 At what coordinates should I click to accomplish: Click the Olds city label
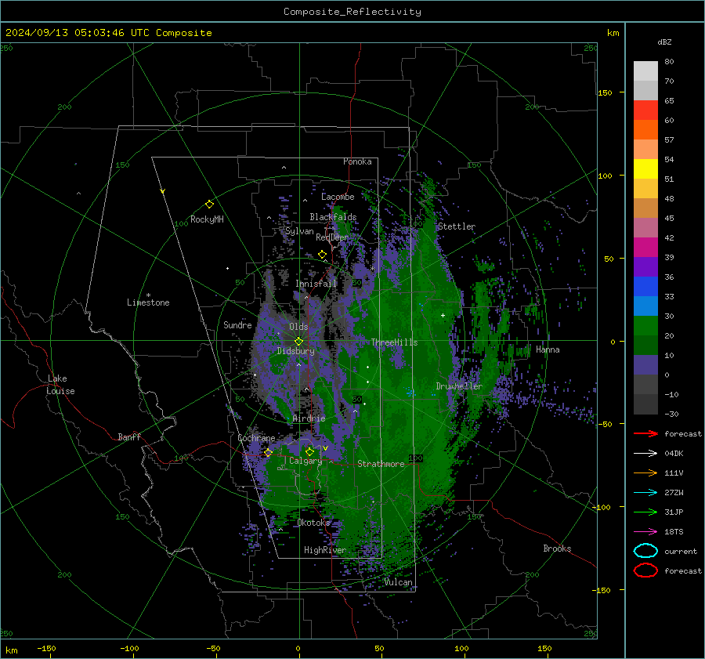(x=298, y=327)
